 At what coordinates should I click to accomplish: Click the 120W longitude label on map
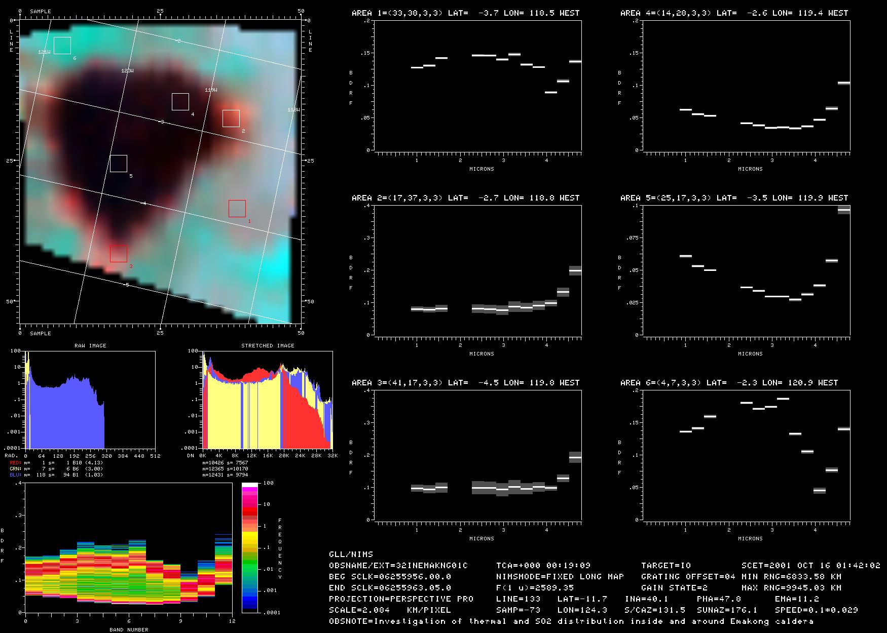pyautogui.click(x=127, y=71)
